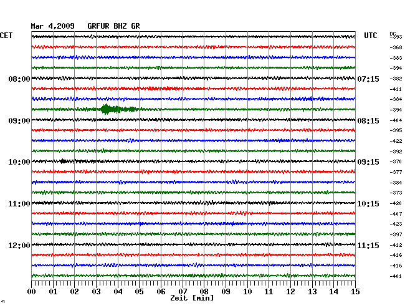
Task: Click the 06 minute axis label
Action: tap(161, 291)
